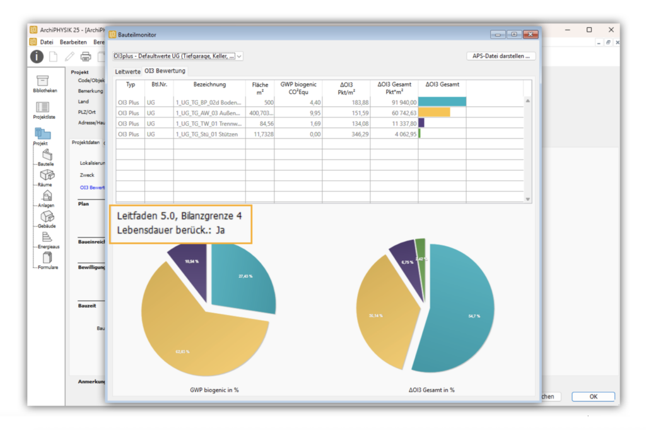
Task: Open Energieausweis in the sidebar tree
Action: coord(48,241)
